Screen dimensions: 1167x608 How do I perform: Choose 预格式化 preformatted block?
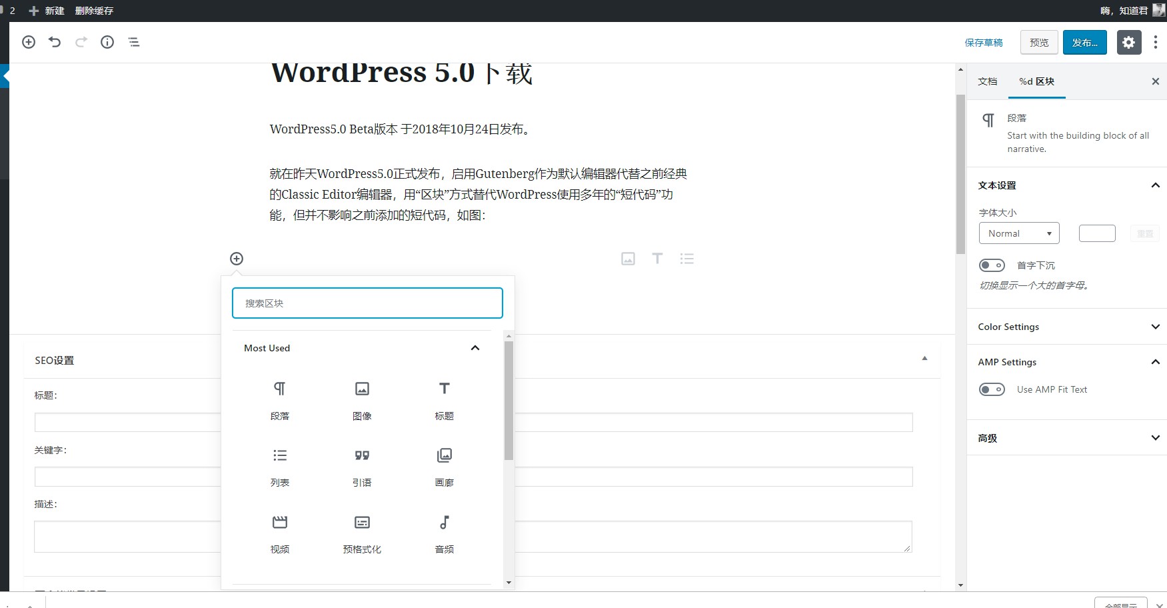pos(362,533)
